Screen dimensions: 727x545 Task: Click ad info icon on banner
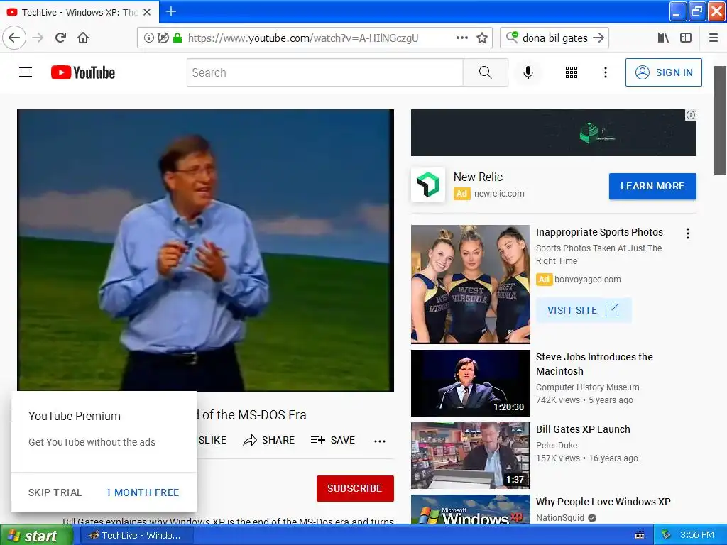pyautogui.click(x=690, y=115)
